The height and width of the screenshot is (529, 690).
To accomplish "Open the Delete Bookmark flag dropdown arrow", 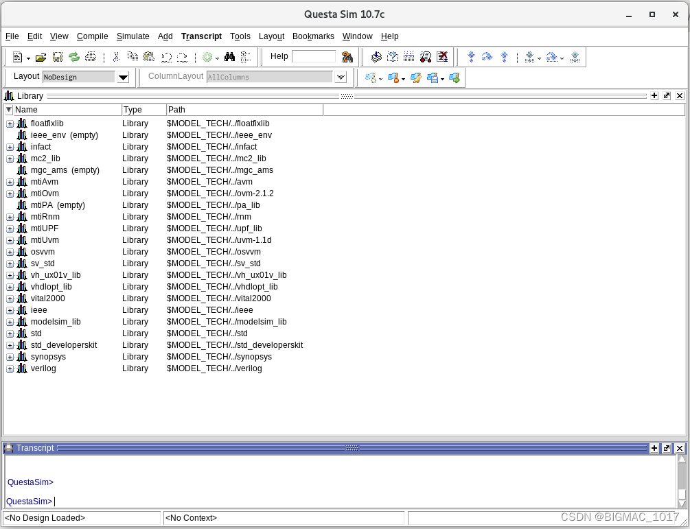I will click(403, 80).
